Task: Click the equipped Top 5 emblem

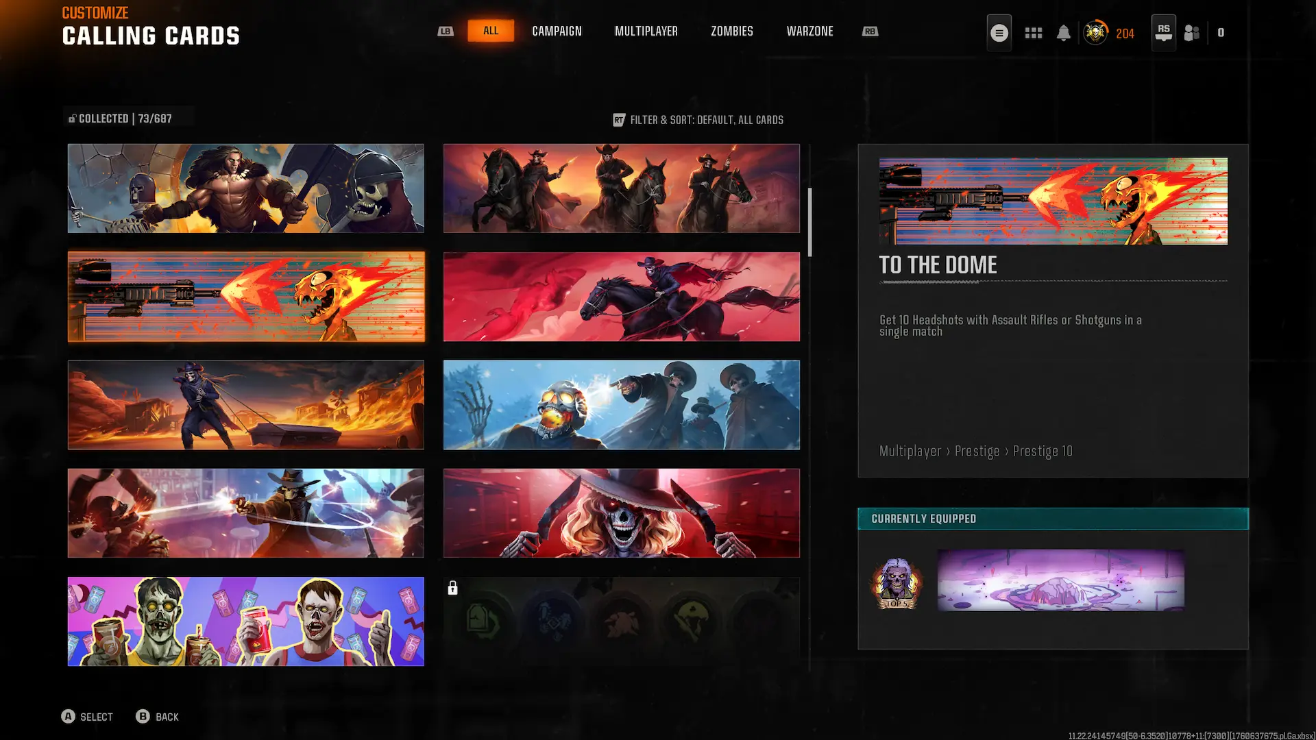Action: click(896, 583)
